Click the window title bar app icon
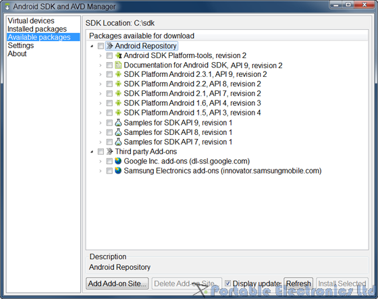This screenshot has height=299, width=378. tap(7, 7)
